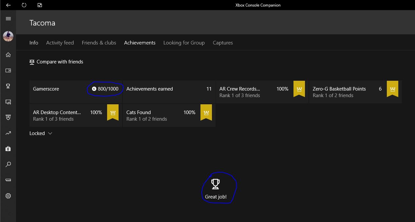This screenshot has height=222, width=415.
Task: Open the Search magnifier icon
Action: point(8,164)
